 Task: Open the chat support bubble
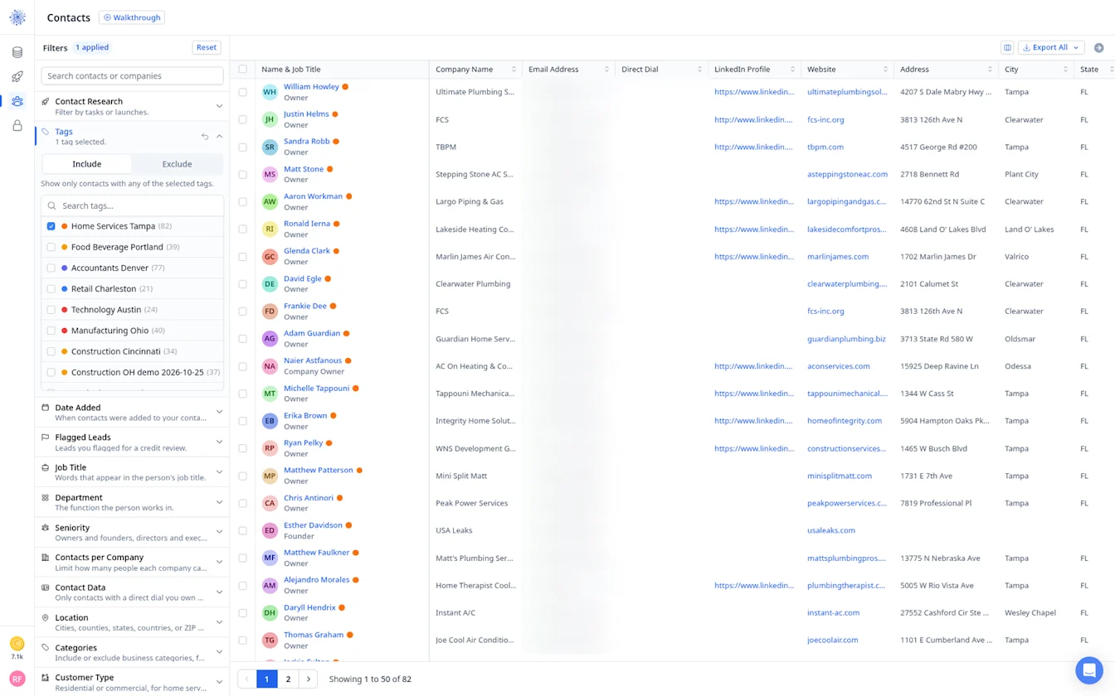coord(1089,670)
